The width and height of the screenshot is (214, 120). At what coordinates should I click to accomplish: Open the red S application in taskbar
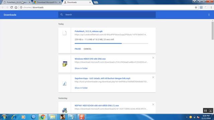click(82, 117)
